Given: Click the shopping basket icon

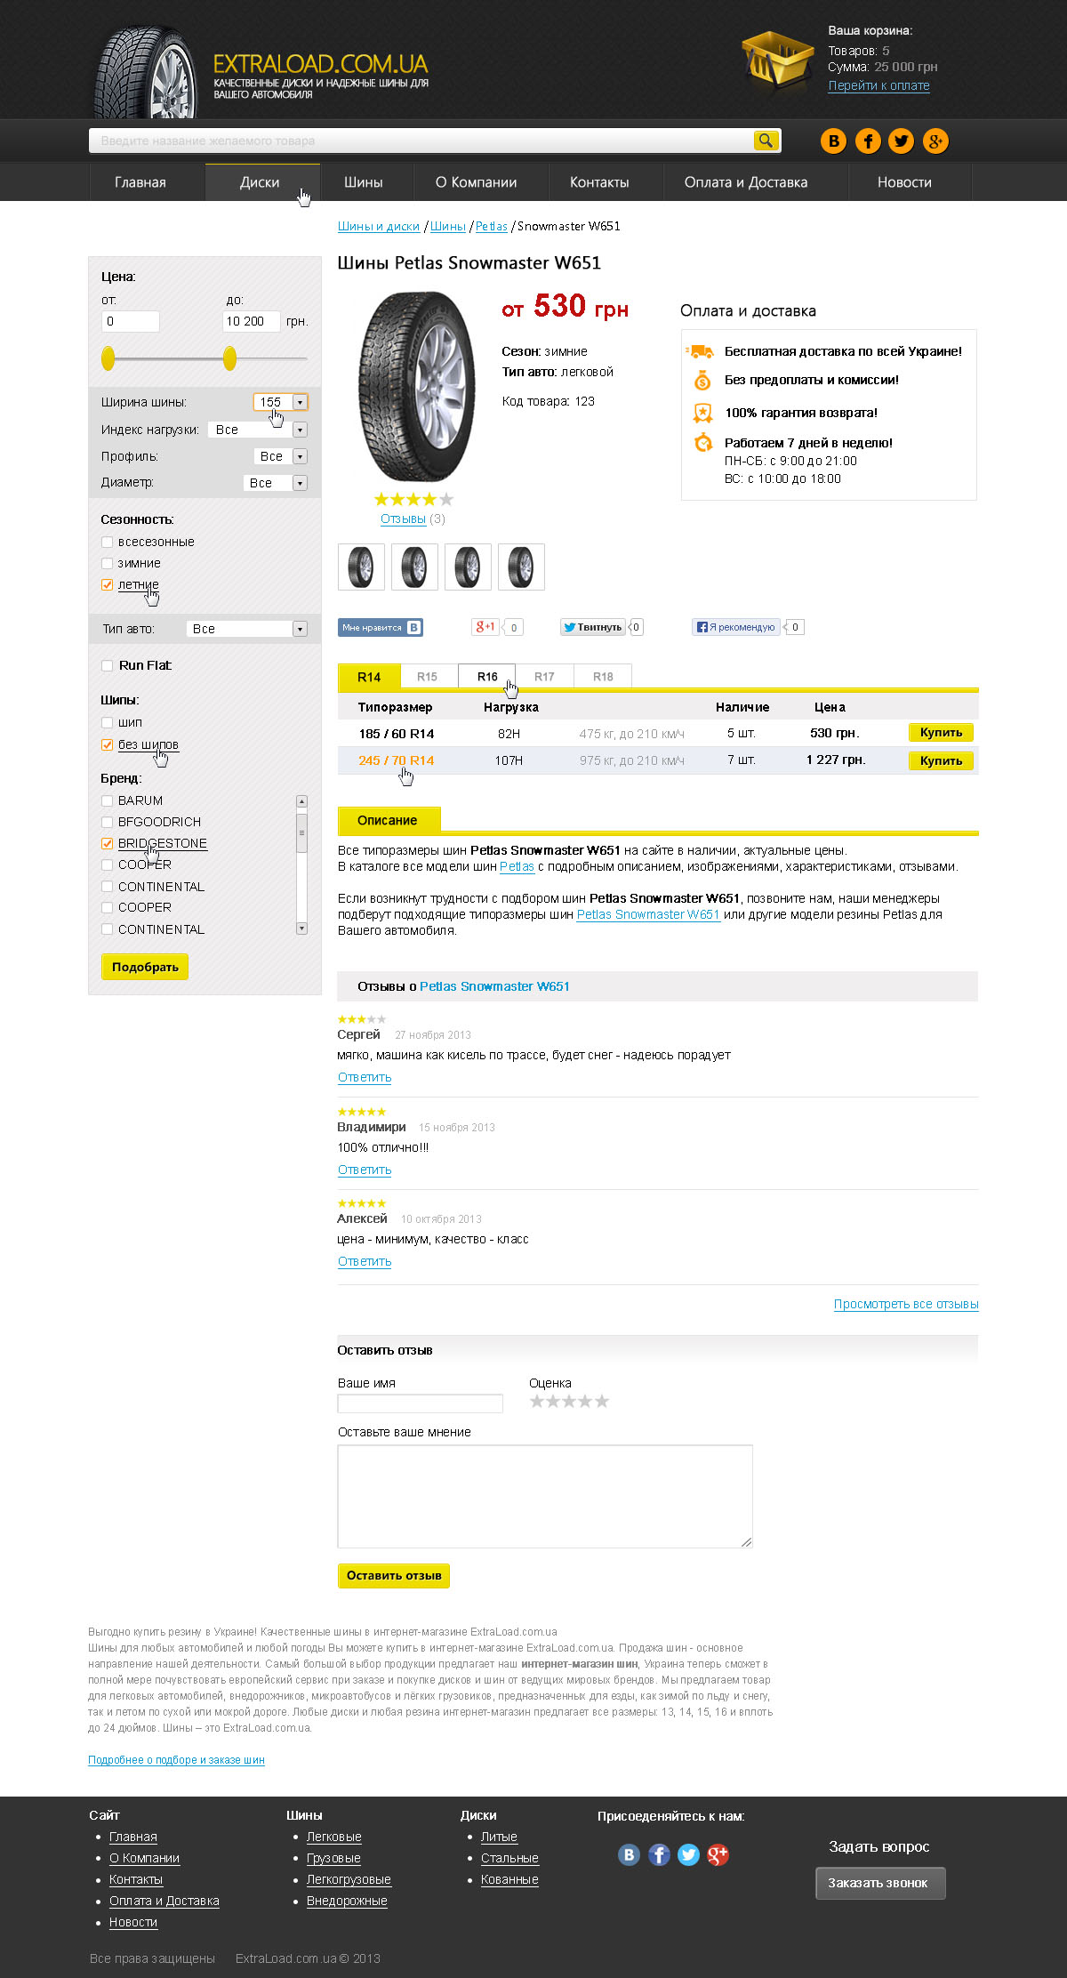Looking at the screenshot, I should point(776,60).
